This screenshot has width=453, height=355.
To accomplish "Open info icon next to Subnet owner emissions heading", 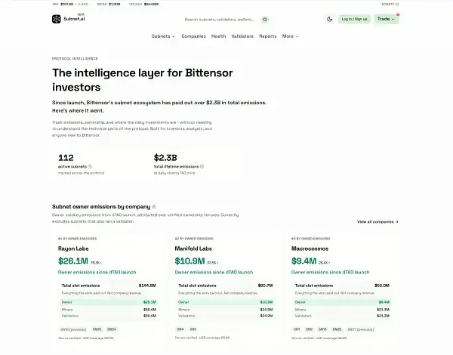I will point(154,207).
